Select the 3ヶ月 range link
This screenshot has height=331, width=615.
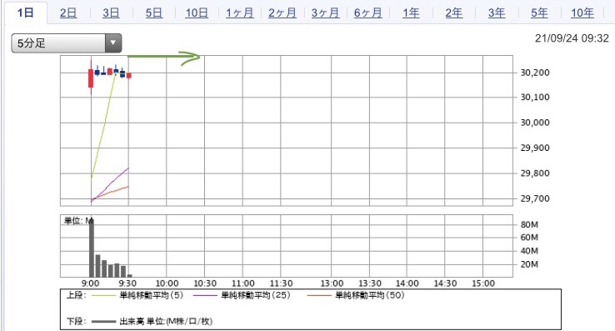(x=325, y=13)
